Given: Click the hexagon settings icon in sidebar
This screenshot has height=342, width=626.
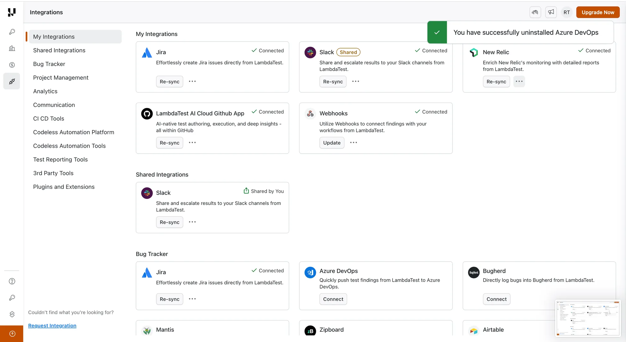Looking at the screenshot, I should [12, 314].
